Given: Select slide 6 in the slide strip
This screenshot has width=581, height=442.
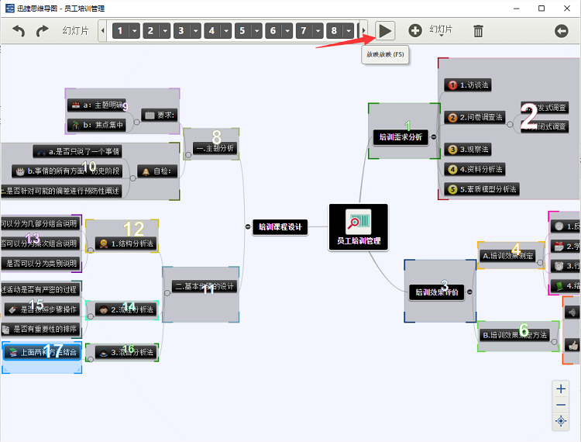Looking at the screenshot, I should click(273, 31).
